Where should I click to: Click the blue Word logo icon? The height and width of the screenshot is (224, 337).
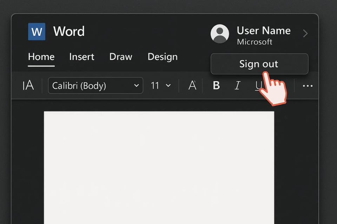coord(37,32)
